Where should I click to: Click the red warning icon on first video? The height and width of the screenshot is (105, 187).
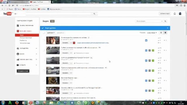(x=74, y=43)
